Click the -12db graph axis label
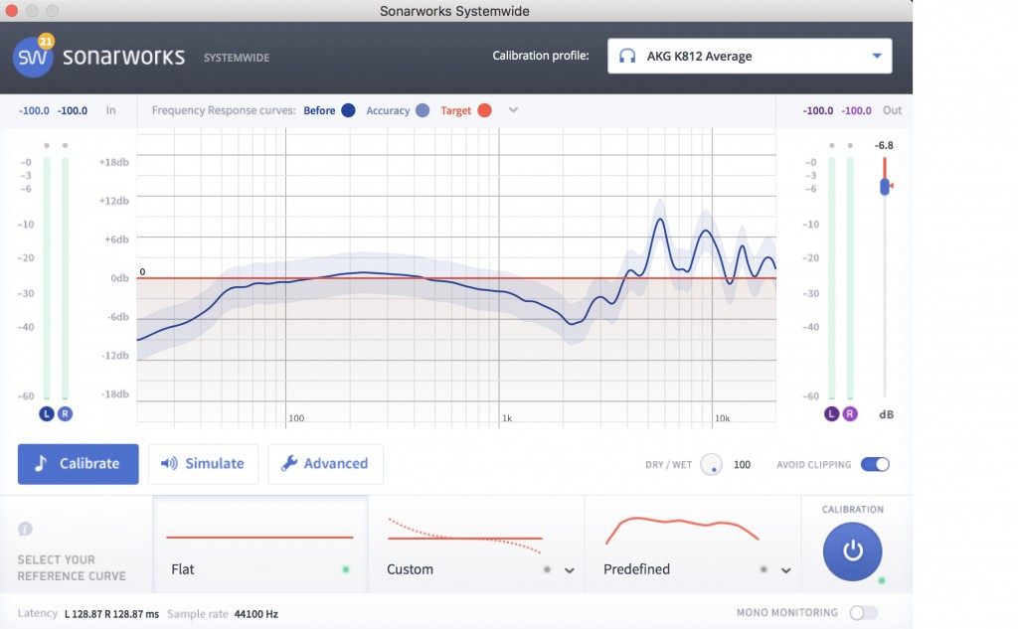This screenshot has width=1018, height=629. [115, 356]
